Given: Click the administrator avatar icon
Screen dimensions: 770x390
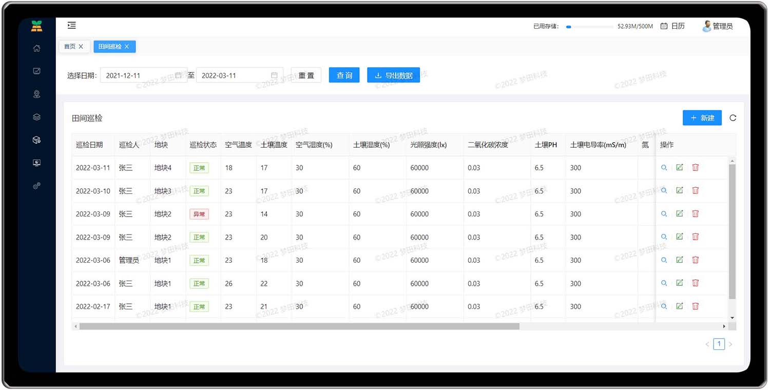Looking at the screenshot, I should [707, 26].
